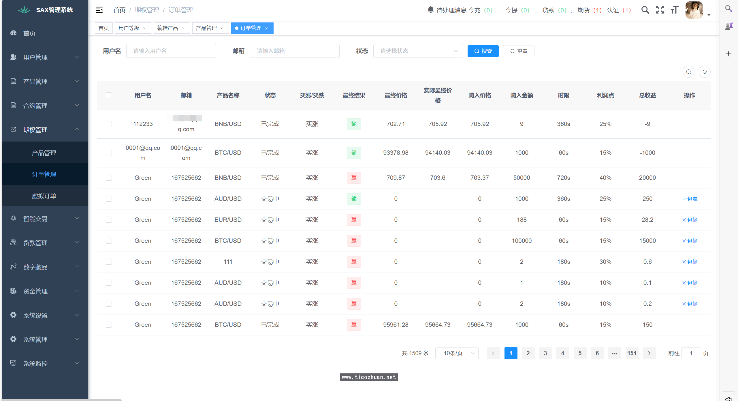Toggle fullscreen mode icon
The width and height of the screenshot is (738, 401).
(660, 10)
